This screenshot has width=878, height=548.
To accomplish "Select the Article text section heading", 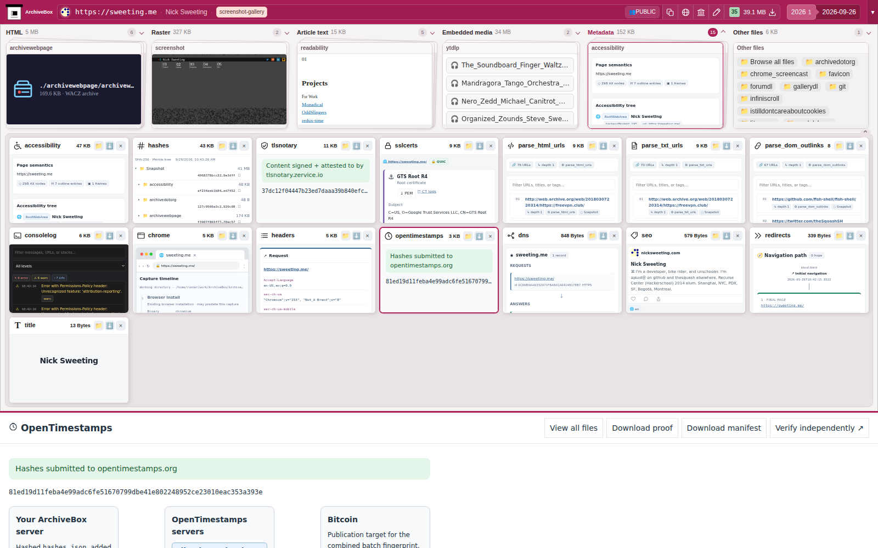I will pyautogui.click(x=312, y=32).
